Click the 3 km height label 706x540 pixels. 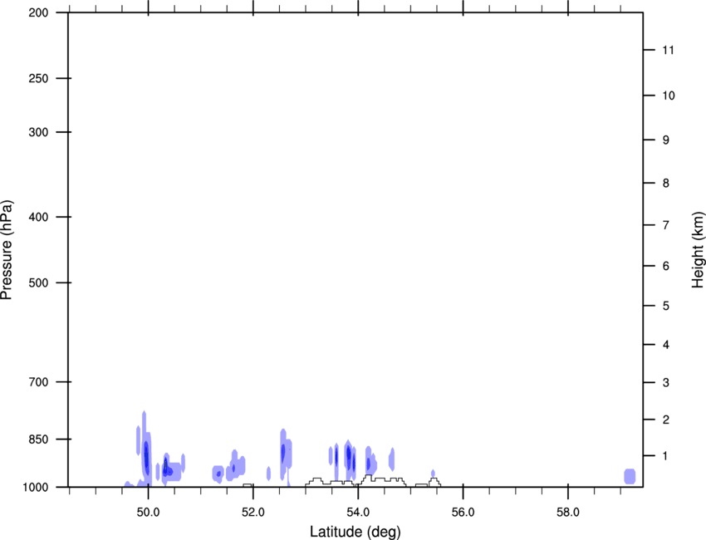(666, 383)
